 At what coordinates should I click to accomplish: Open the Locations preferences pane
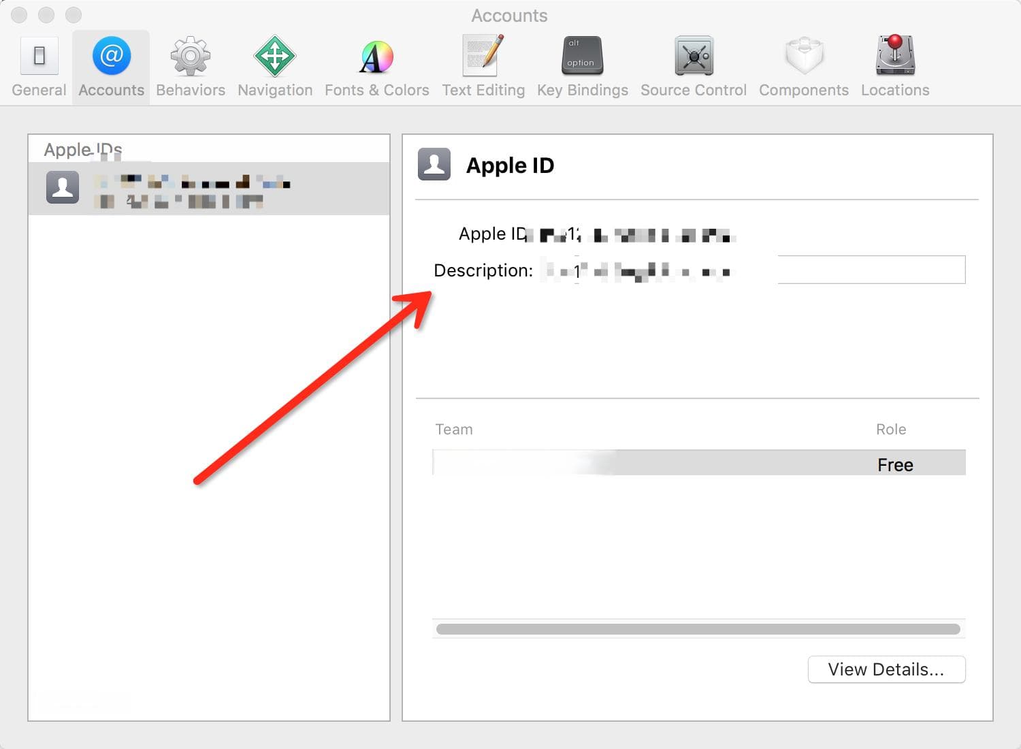(895, 67)
